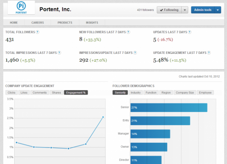This screenshot has height=164, width=227.
Task: Expand the Following dropdown arrow
Action: (185, 10)
